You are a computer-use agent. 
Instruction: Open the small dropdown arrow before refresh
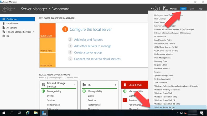point(151,9)
